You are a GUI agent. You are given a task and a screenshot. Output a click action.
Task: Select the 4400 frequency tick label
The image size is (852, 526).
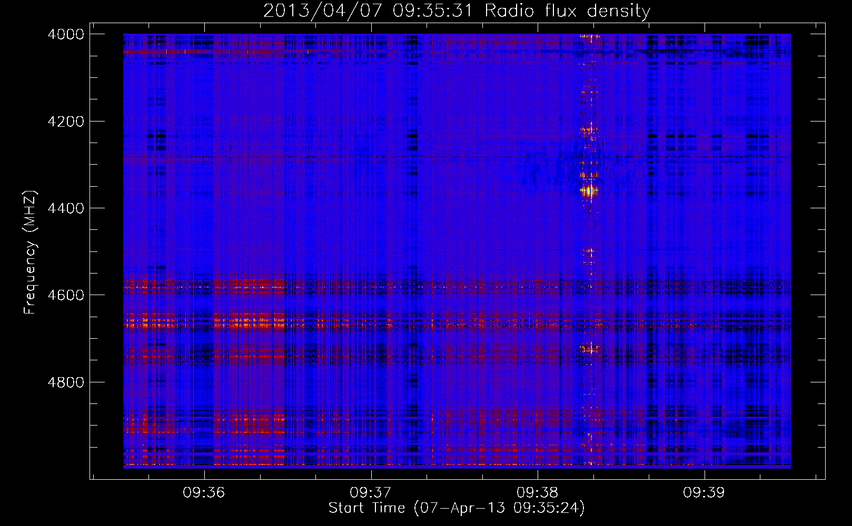coord(66,208)
